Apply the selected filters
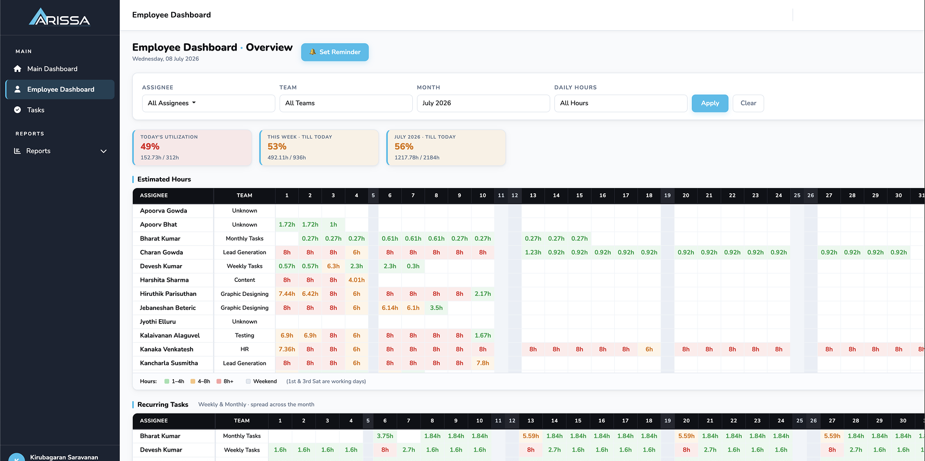The image size is (925, 461). pos(710,103)
